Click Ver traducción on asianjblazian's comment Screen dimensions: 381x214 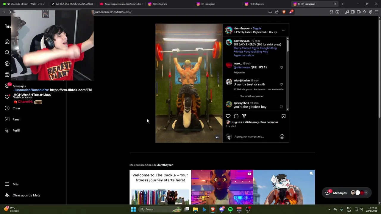(x=276, y=89)
